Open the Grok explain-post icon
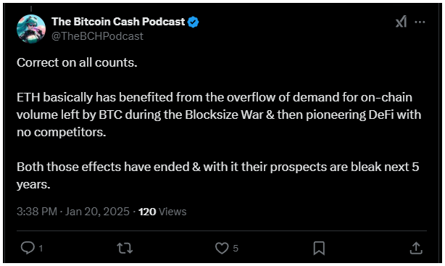The image size is (445, 266). click(x=401, y=22)
